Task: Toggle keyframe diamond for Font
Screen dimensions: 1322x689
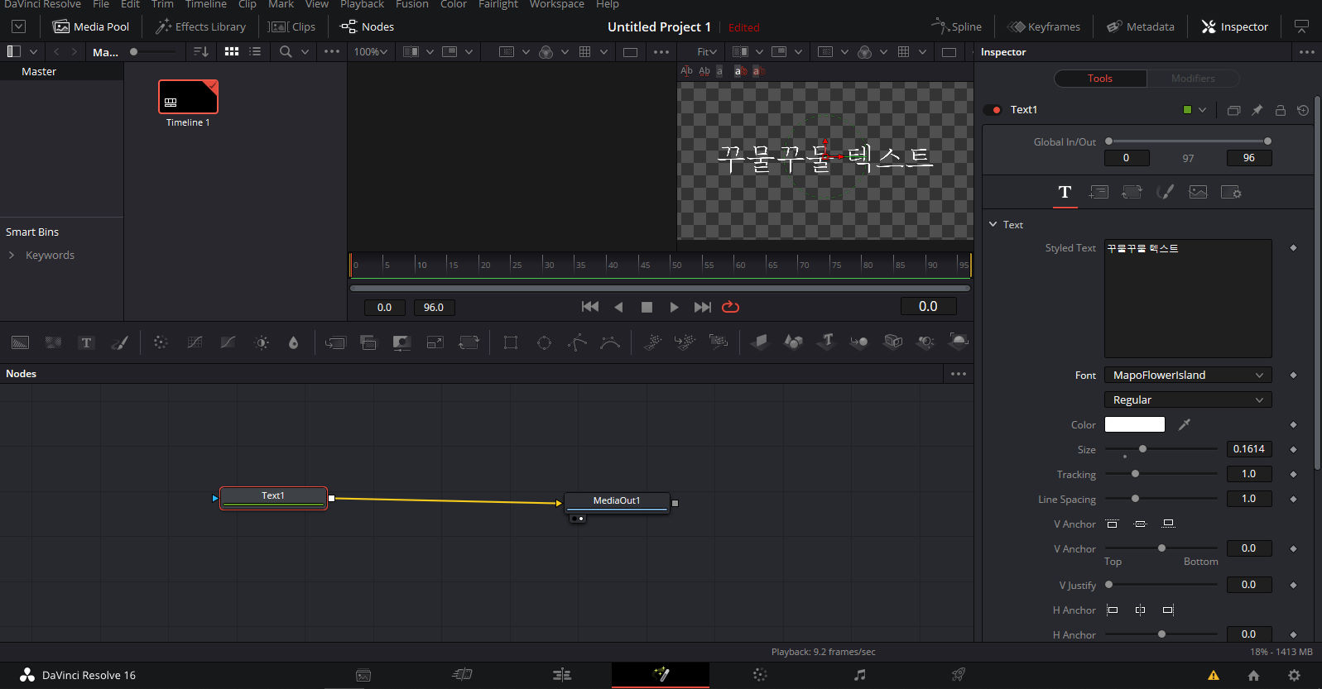Action: pos(1293,376)
